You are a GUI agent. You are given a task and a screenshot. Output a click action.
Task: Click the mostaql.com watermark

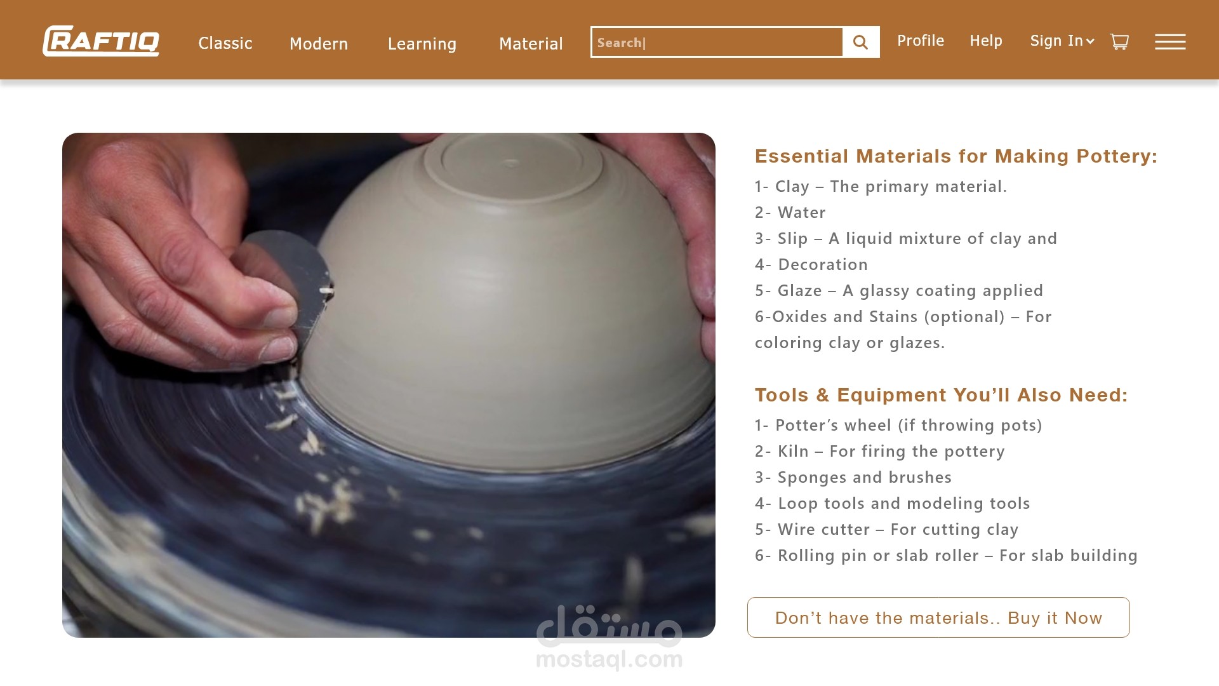[609, 637]
